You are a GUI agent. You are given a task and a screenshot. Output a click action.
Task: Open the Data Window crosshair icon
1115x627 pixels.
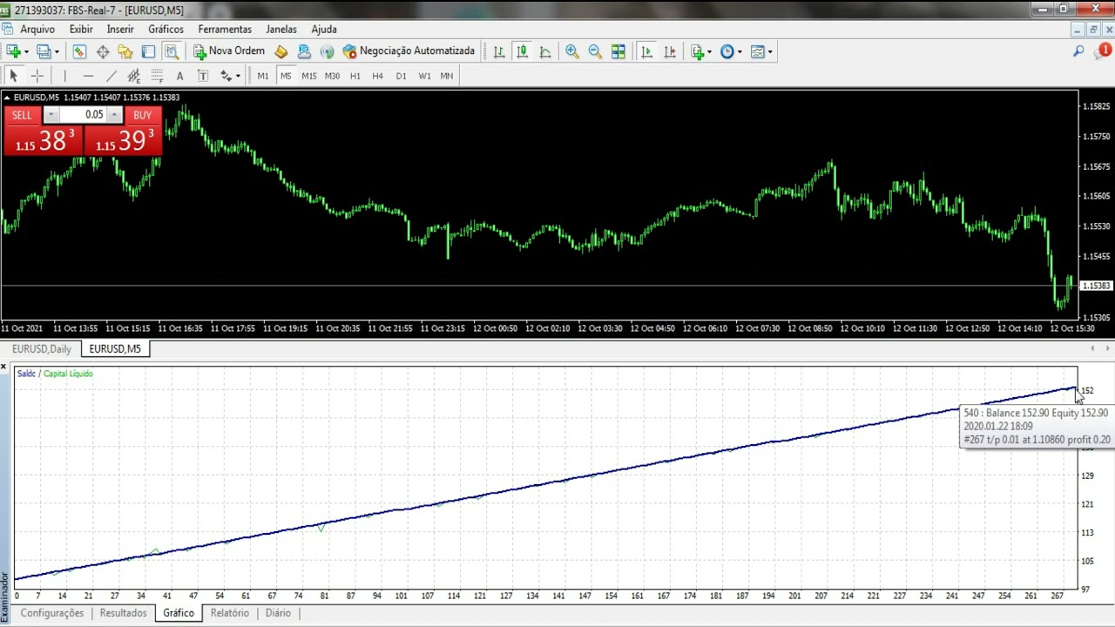(x=103, y=51)
